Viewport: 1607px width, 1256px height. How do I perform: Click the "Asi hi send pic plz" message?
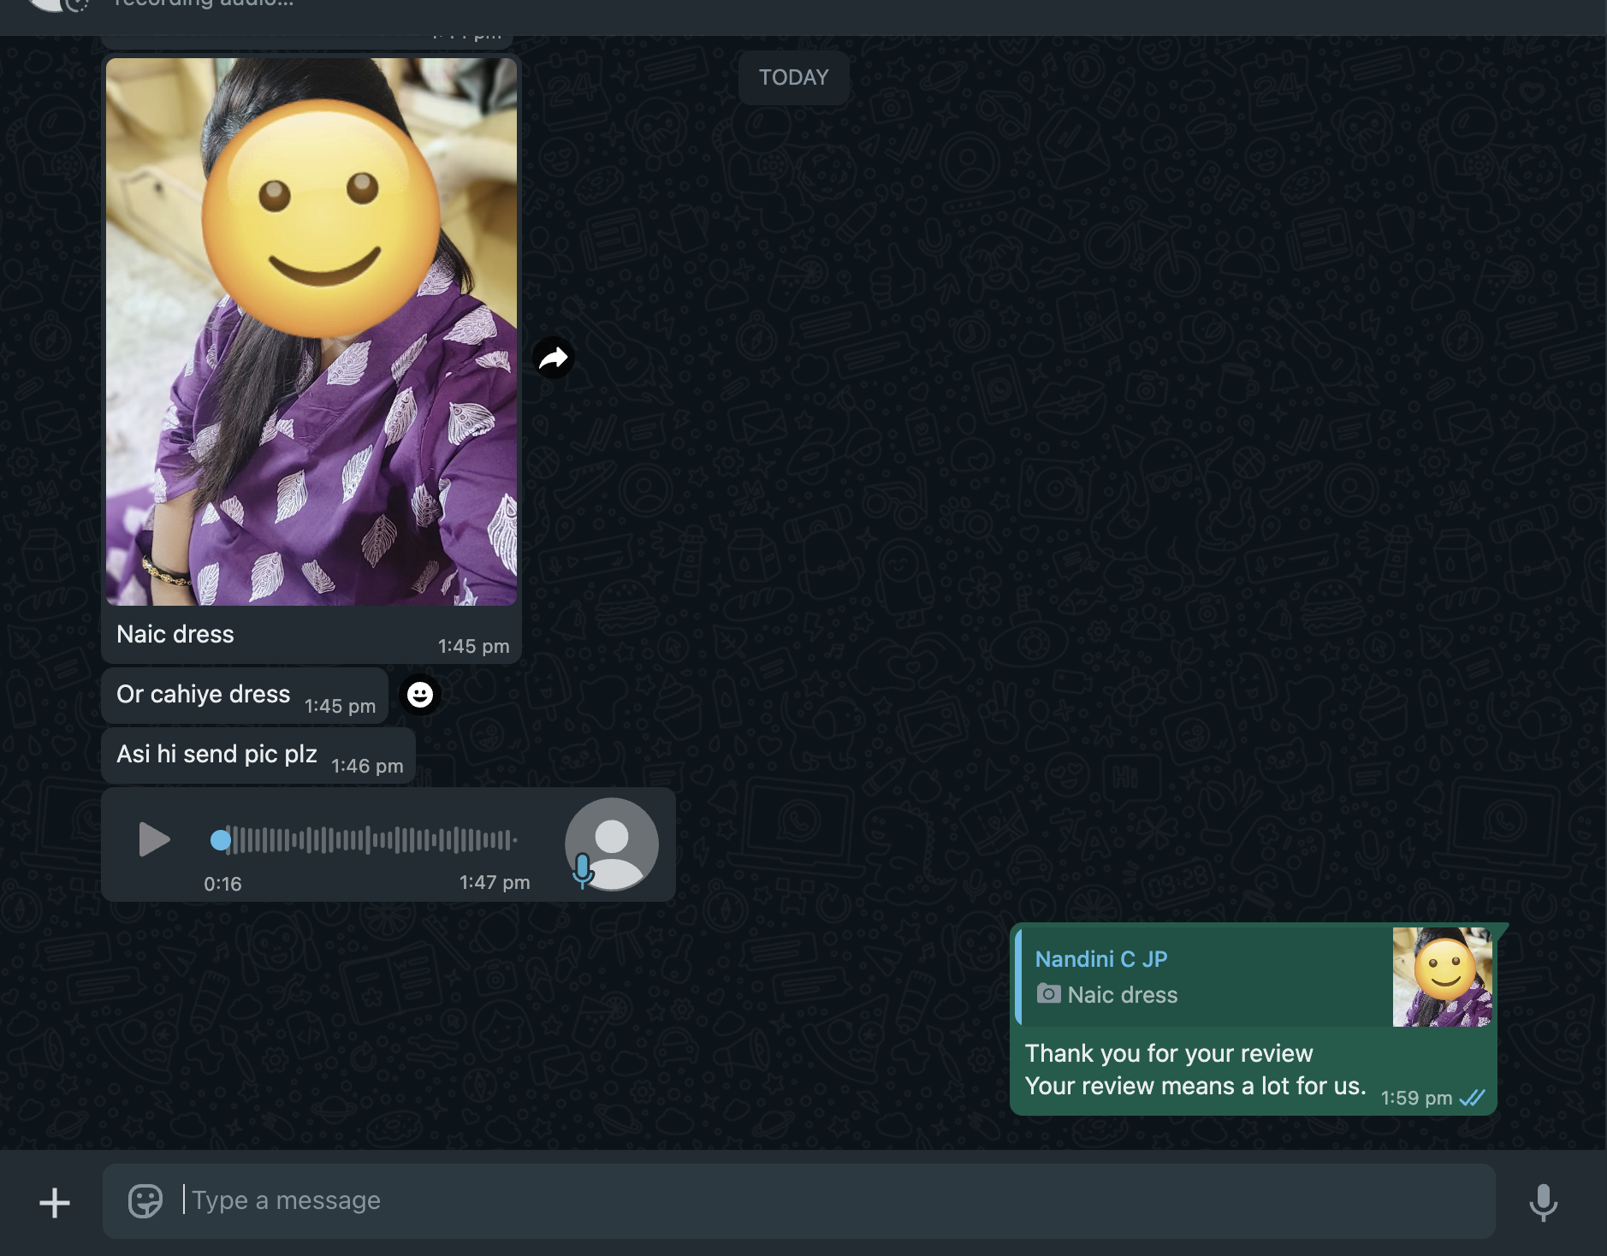point(217,755)
